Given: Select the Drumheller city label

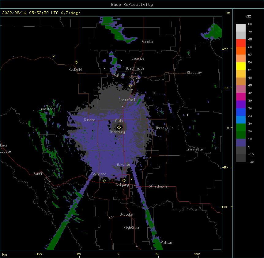Looking at the screenshot, I should pos(195,149).
